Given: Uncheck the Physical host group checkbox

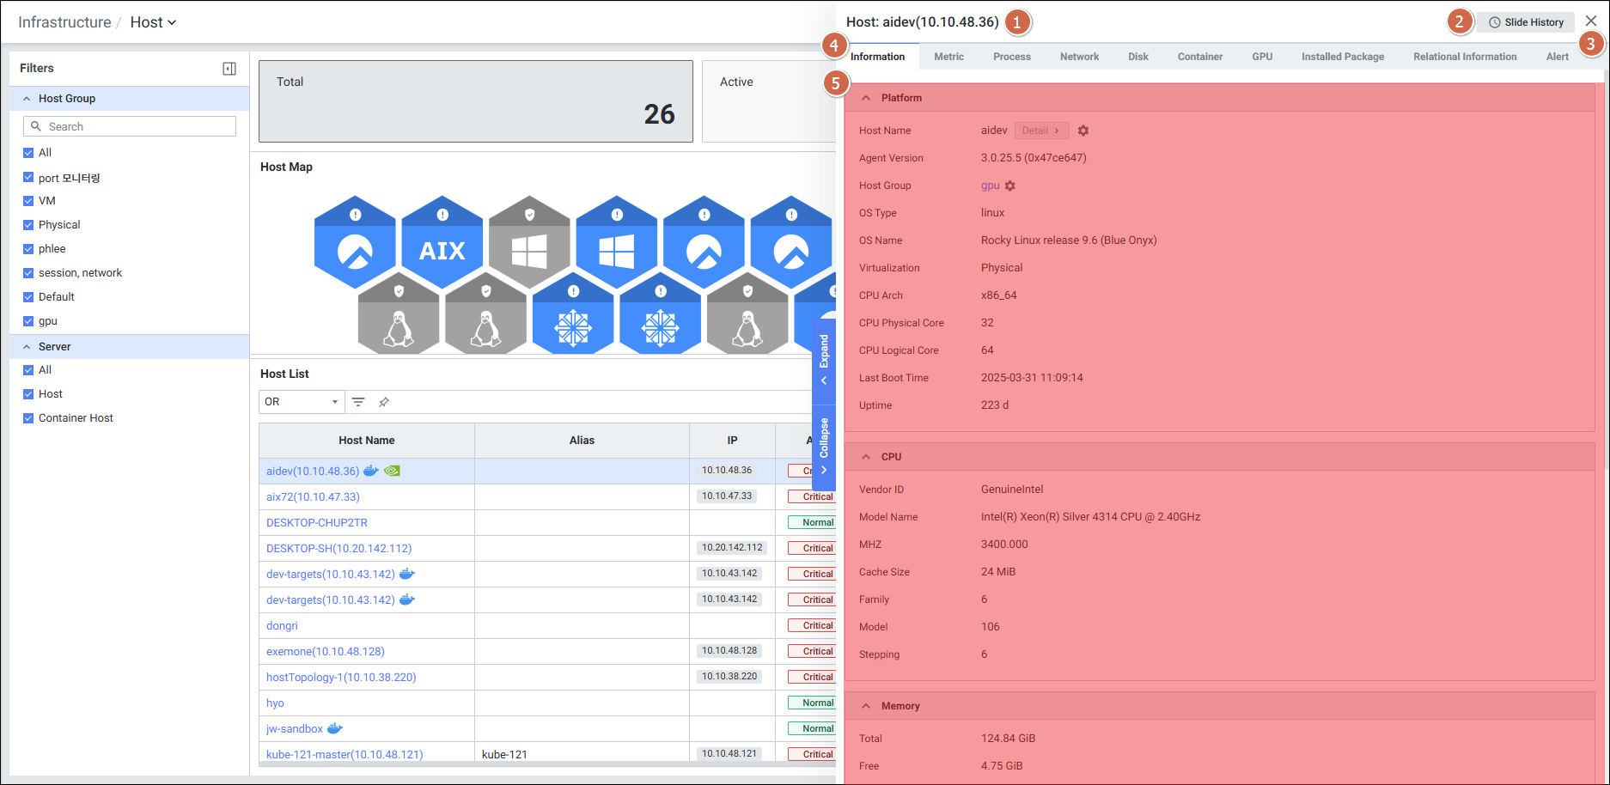Looking at the screenshot, I should coord(28,225).
